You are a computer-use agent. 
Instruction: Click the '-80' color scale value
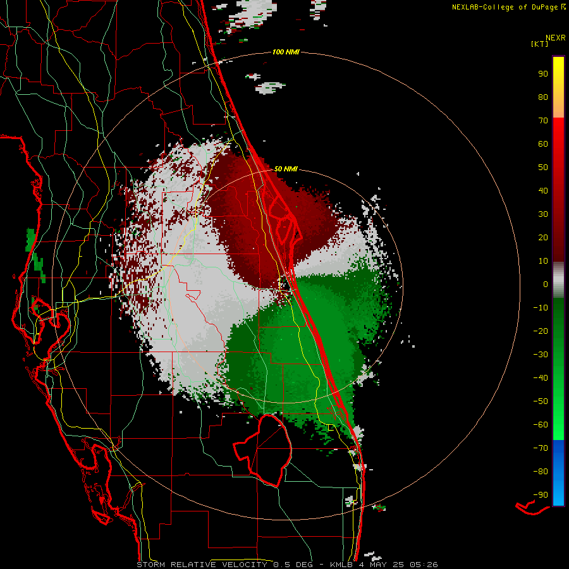tap(541, 472)
